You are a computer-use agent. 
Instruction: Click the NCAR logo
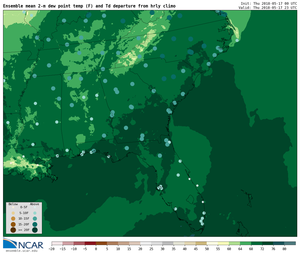coord(23,243)
